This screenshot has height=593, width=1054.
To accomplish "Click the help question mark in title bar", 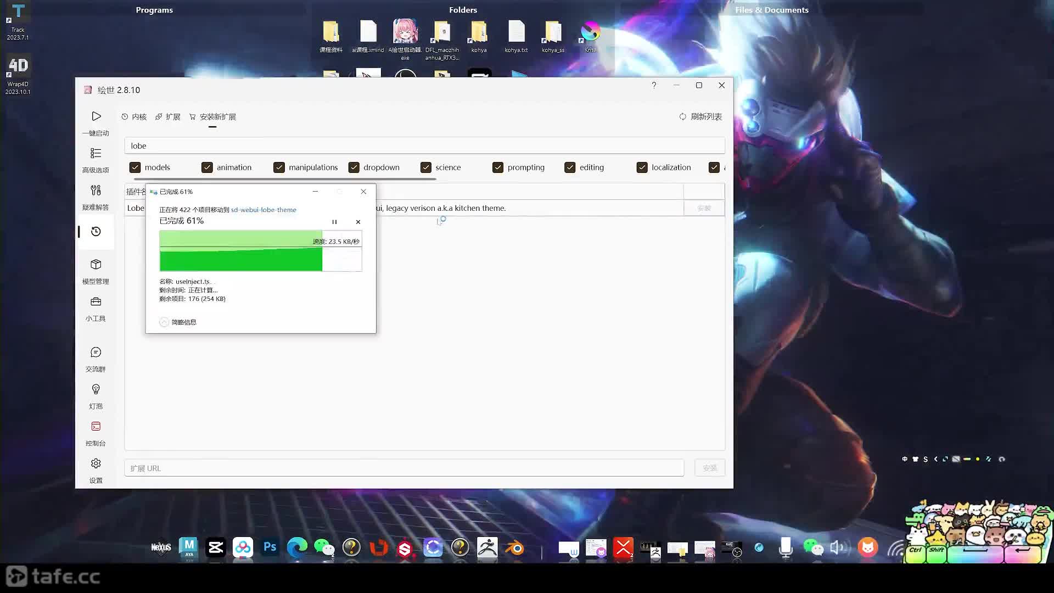I will click(x=654, y=85).
